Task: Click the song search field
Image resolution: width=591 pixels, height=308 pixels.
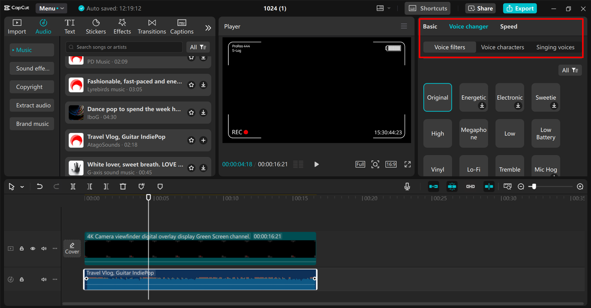Action: click(124, 47)
